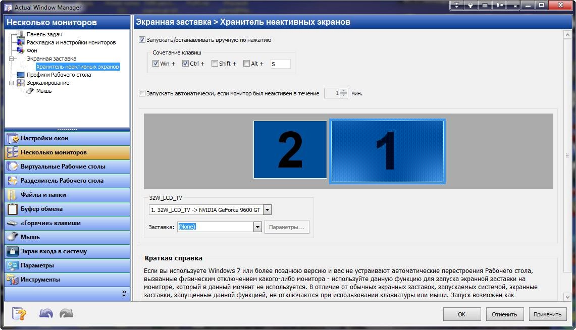The height and width of the screenshot is (330, 576).
Task: Open the Несколько мониторов section
Action: pos(67,152)
